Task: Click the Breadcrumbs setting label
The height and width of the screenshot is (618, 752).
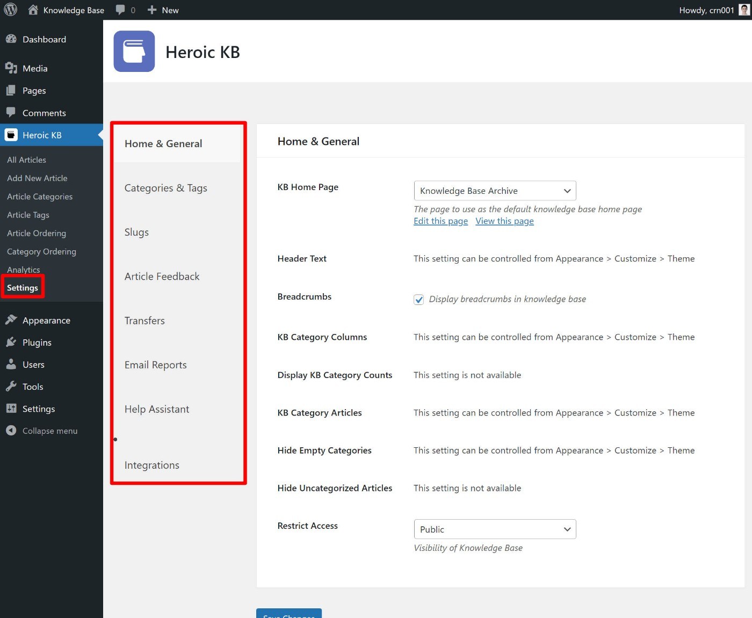Action: coord(305,296)
